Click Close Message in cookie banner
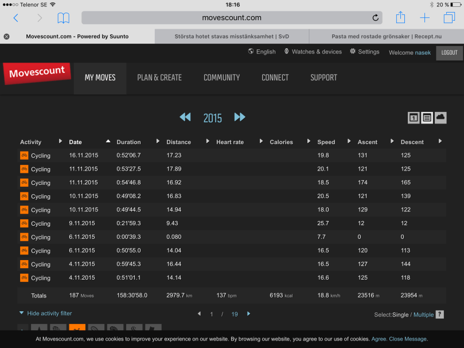The width and height of the screenshot is (464, 348). 408,339
